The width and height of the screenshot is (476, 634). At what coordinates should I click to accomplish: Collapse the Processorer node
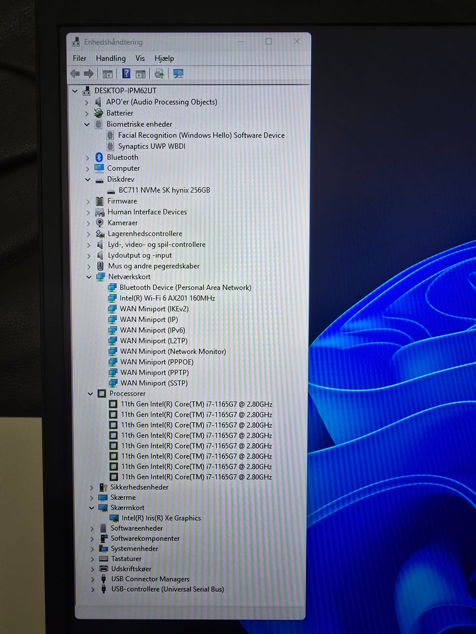click(x=90, y=394)
